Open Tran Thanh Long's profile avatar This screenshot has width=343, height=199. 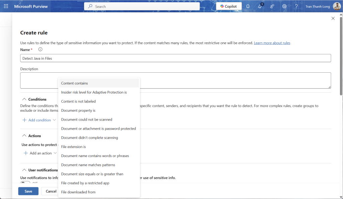tap(337, 6)
